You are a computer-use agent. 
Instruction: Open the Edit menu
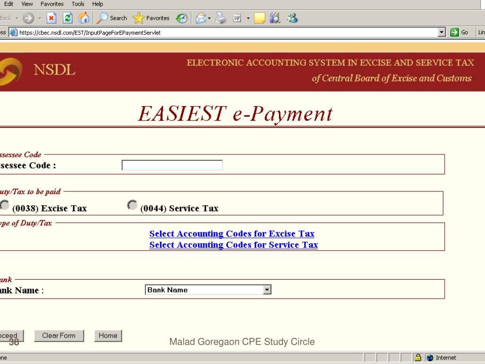pos(9,4)
